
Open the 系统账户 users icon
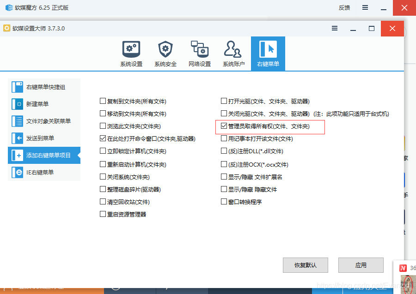(233, 49)
